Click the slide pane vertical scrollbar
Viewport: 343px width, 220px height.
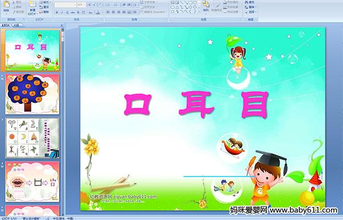(63, 122)
